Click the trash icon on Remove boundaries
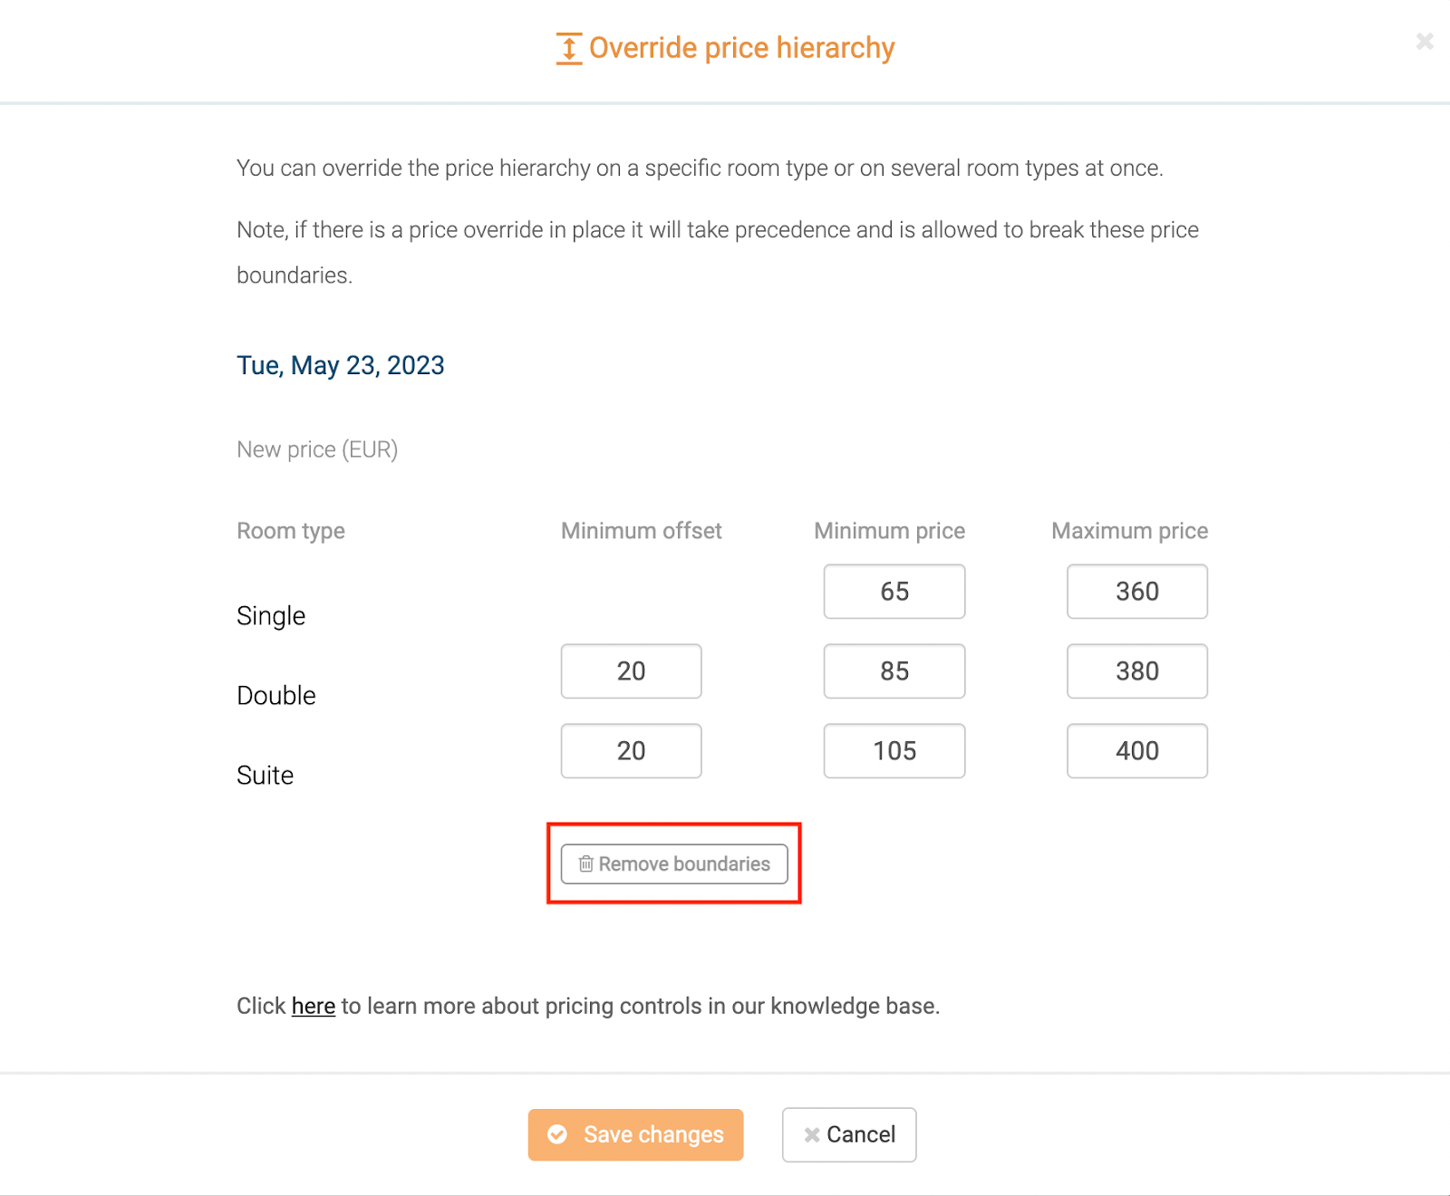 tap(586, 863)
